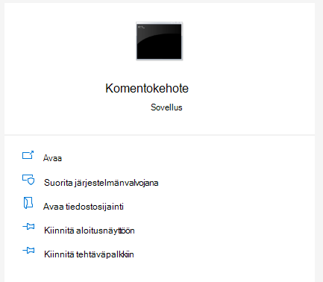Viewport: 323px width, 282px height.
Task: Click the open-window icon beside Avaa
Action: point(28,155)
